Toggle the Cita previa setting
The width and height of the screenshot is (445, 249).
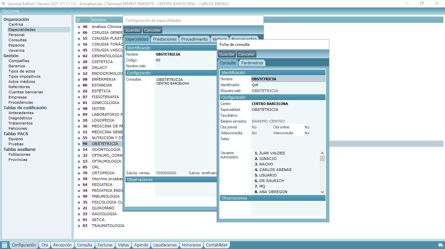[x=254, y=127]
